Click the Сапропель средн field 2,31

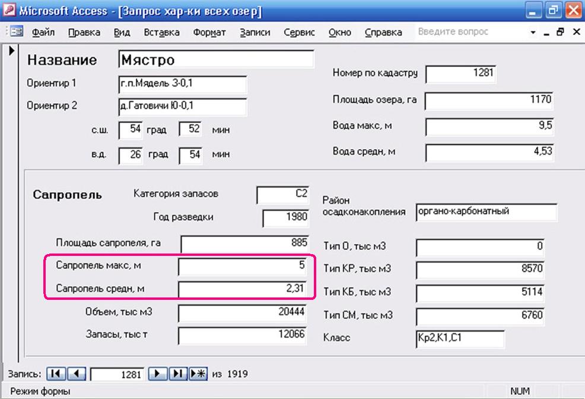tap(242, 290)
